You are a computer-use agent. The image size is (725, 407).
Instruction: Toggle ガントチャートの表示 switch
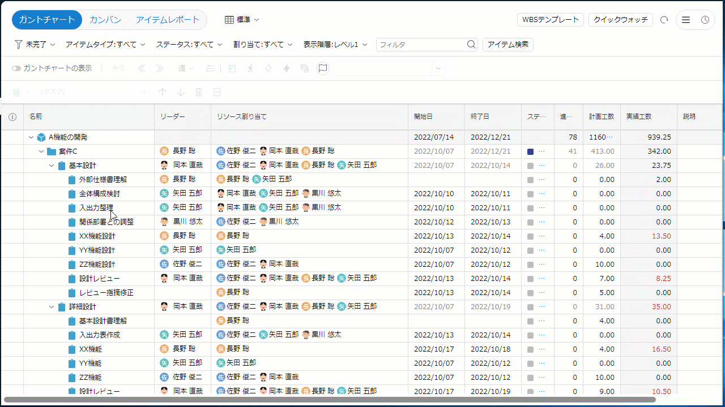click(x=16, y=68)
